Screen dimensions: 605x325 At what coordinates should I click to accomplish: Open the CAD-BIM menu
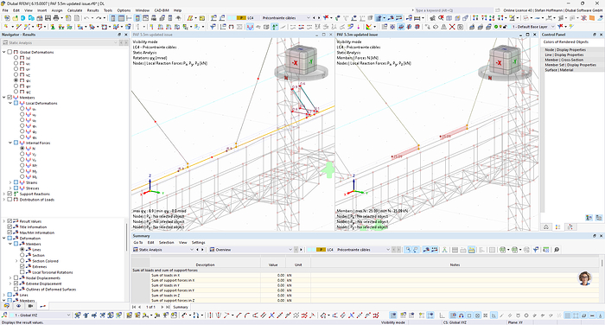coord(162,10)
